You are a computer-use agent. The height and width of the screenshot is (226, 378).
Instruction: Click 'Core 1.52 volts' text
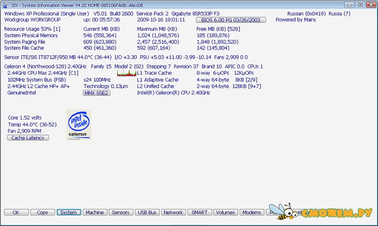tap(25, 118)
